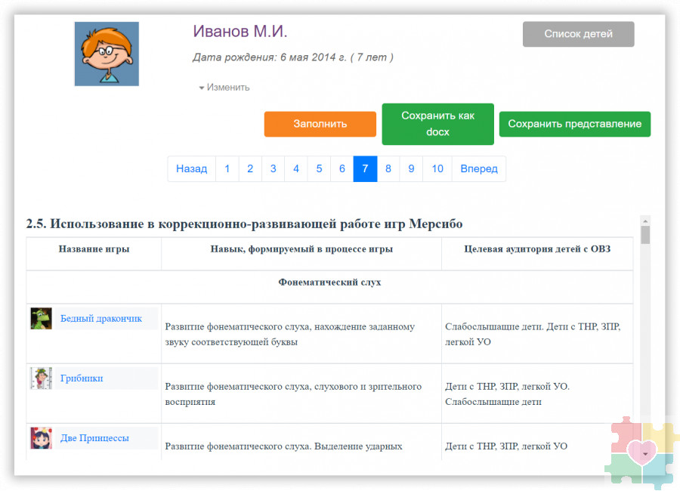Open the Грибники game icon

[x=42, y=378]
